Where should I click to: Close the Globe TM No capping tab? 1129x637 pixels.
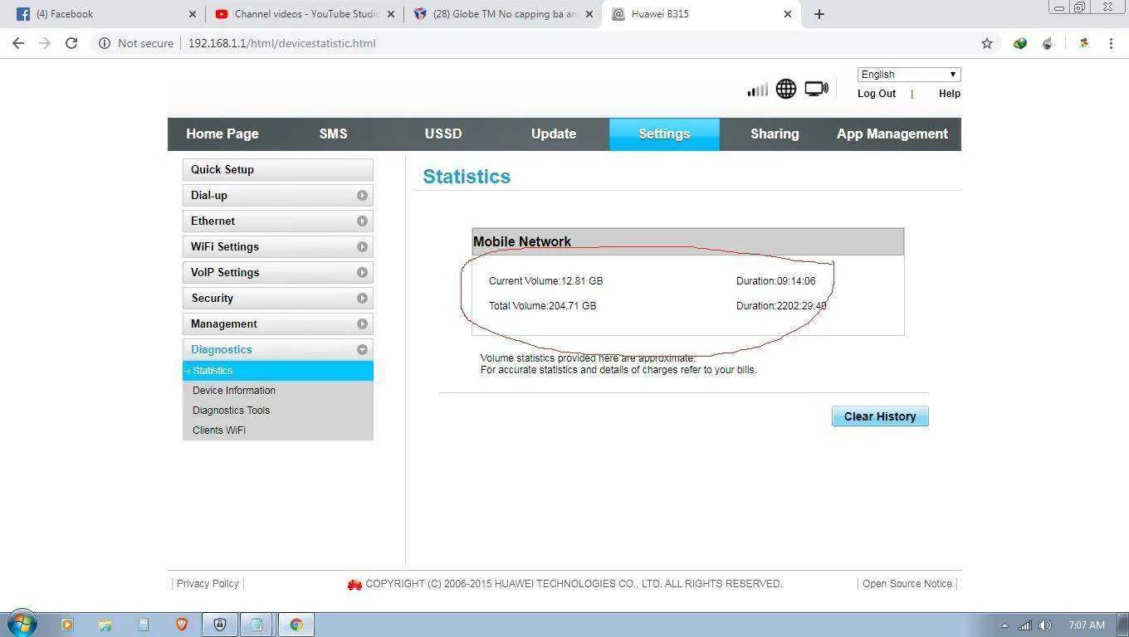coord(589,14)
